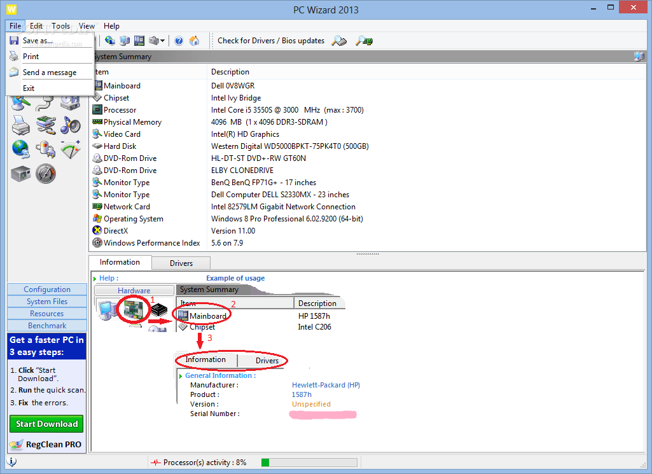Select the Operating System row
Viewport: 652px width, 474px height.
[368, 218]
